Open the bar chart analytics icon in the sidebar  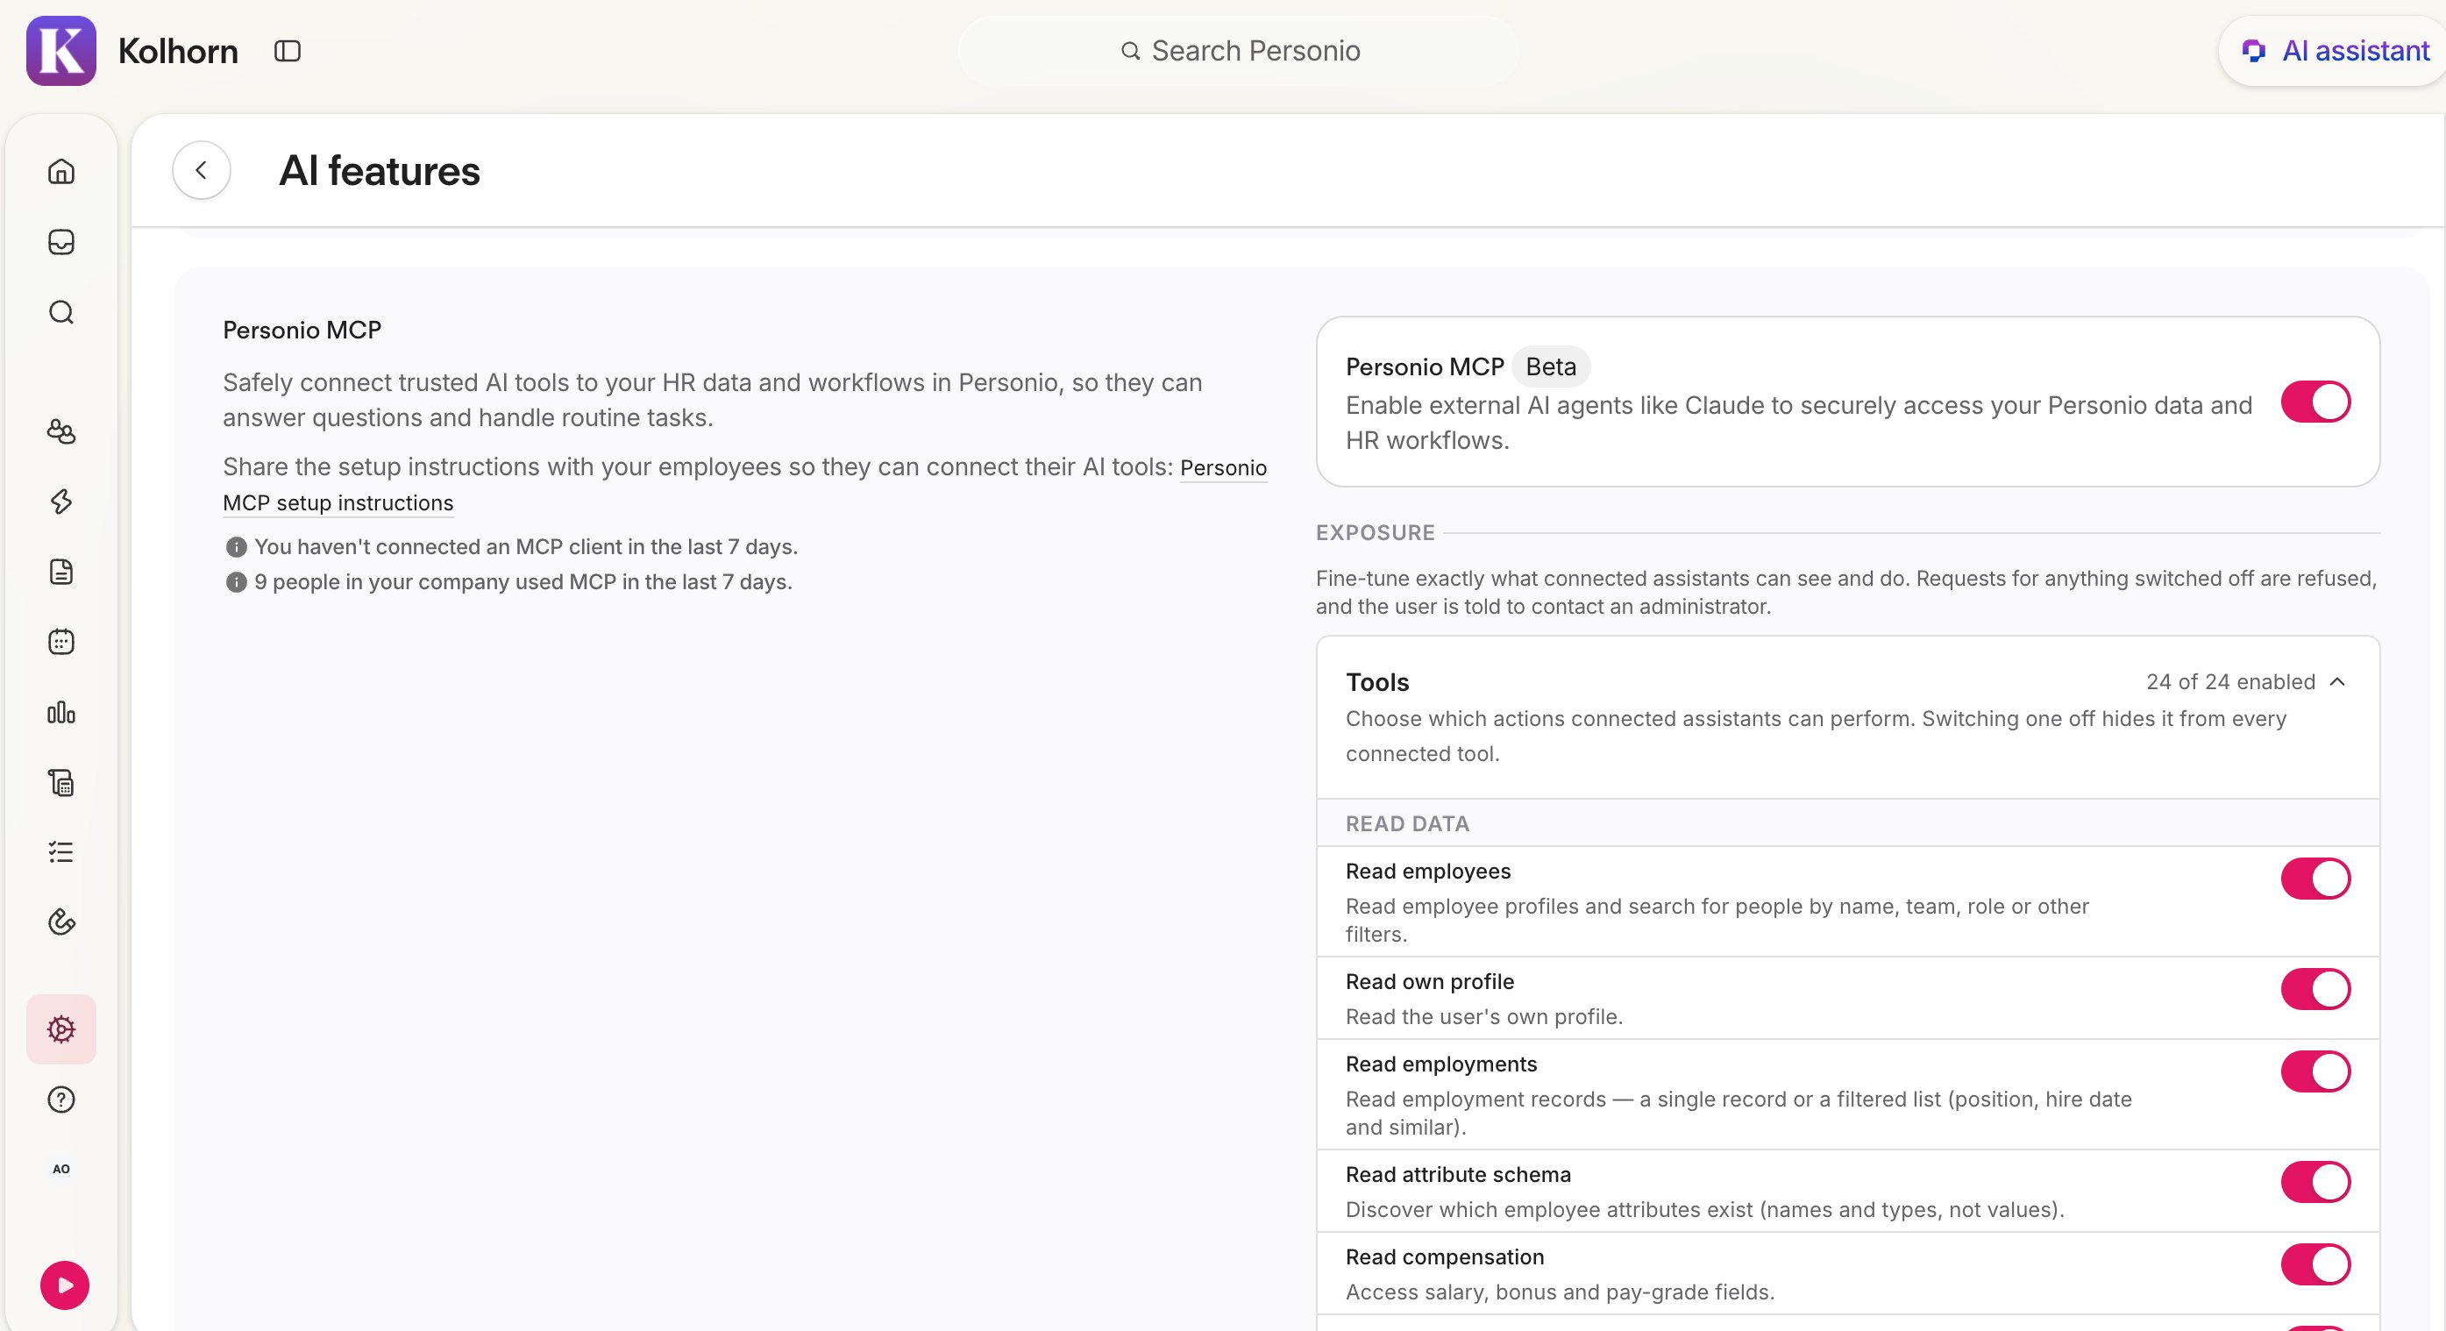60,712
